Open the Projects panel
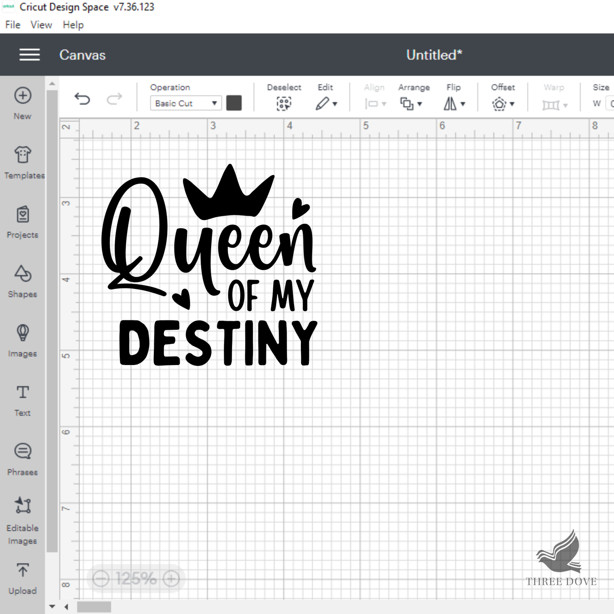 [23, 222]
